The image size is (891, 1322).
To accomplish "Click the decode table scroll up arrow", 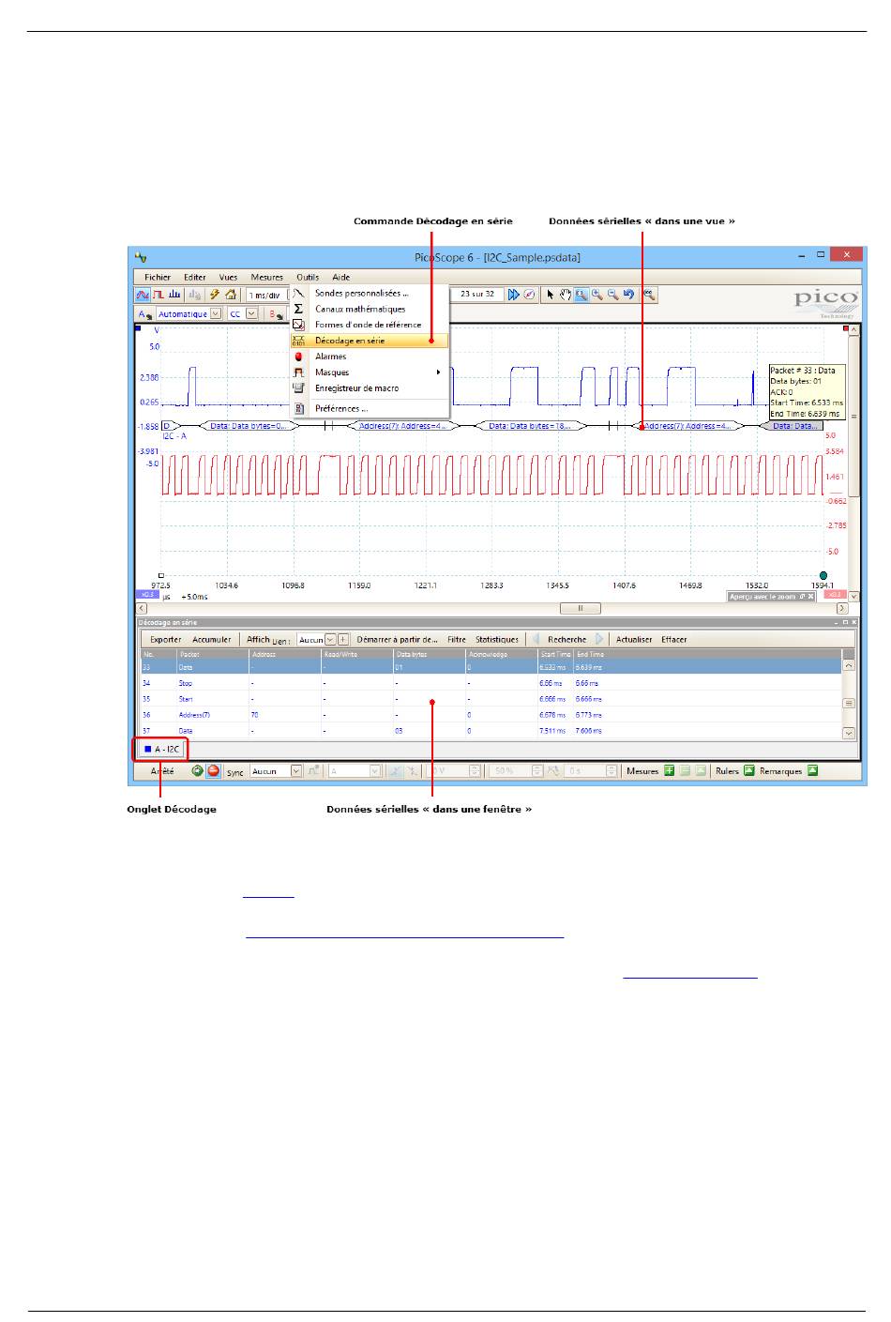I will point(850,665).
